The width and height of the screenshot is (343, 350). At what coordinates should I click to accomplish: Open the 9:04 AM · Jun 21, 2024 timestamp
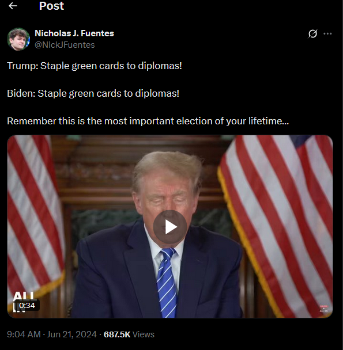click(x=52, y=334)
